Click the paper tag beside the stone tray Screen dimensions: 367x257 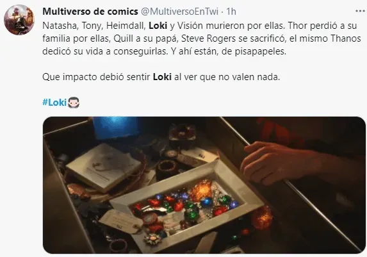click(x=121, y=221)
